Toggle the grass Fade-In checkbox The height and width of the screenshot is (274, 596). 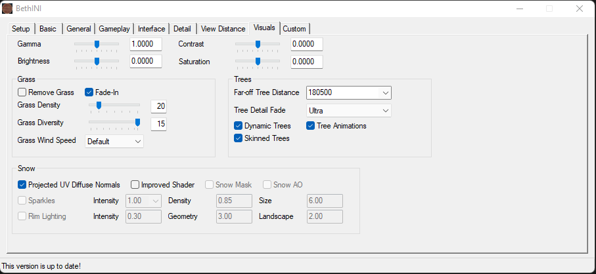(89, 92)
